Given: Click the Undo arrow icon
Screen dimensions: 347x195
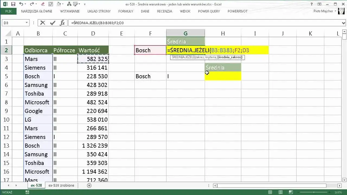Looking at the screenshot, I should (x=21, y=4).
